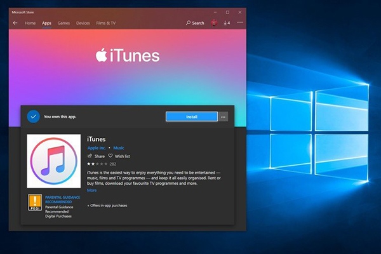This screenshot has width=381, height=254.
Task: Open Search in the Store
Action: (x=195, y=23)
